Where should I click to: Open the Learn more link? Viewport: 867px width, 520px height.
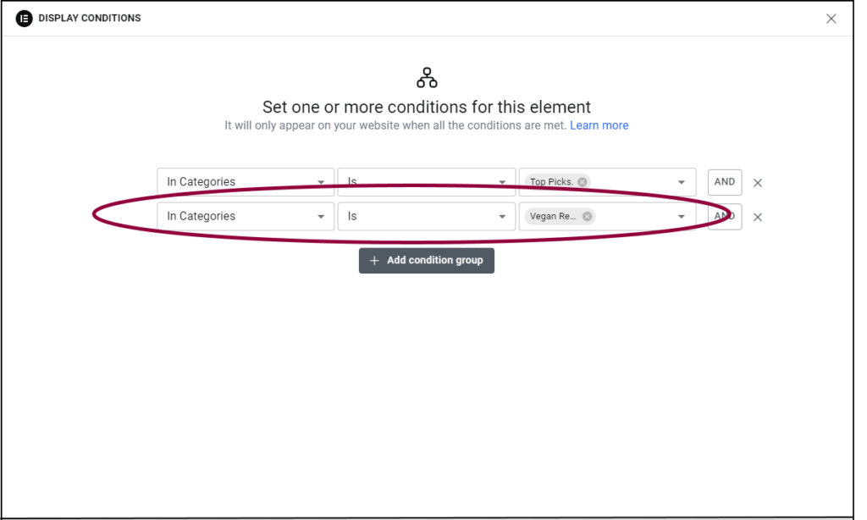[599, 124]
